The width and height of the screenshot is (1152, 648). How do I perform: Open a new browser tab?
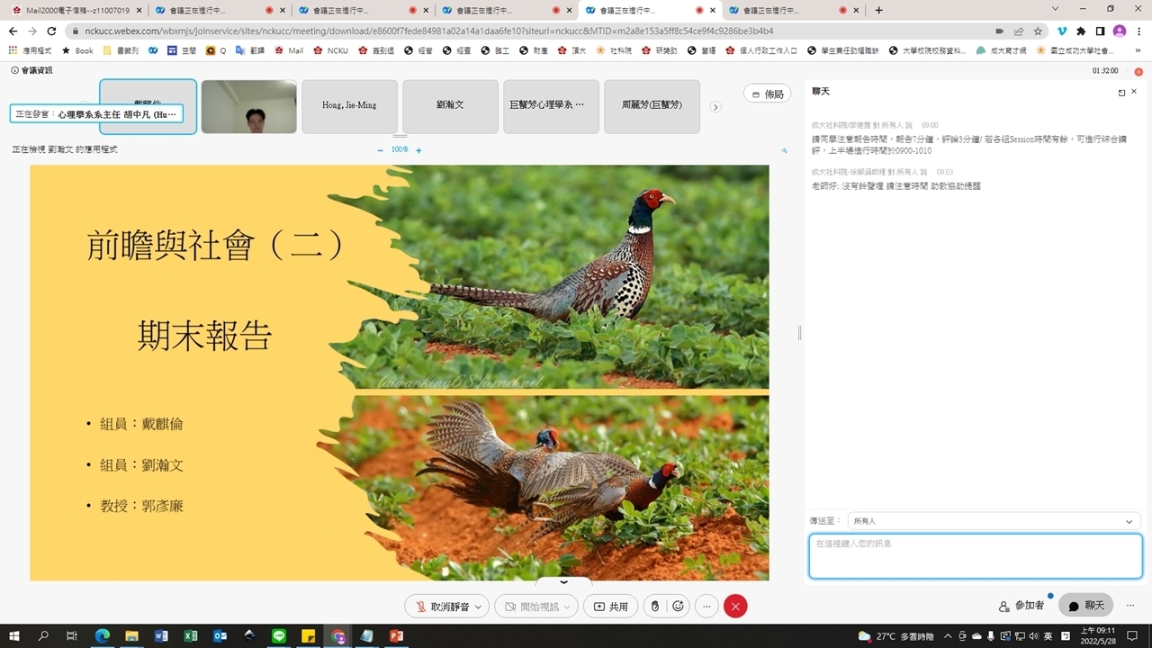[x=879, y=10]
